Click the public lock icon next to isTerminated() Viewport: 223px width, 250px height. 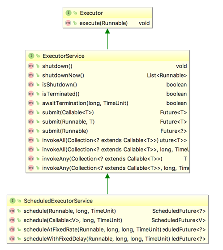pyautogui.click(x=38, y=94)
